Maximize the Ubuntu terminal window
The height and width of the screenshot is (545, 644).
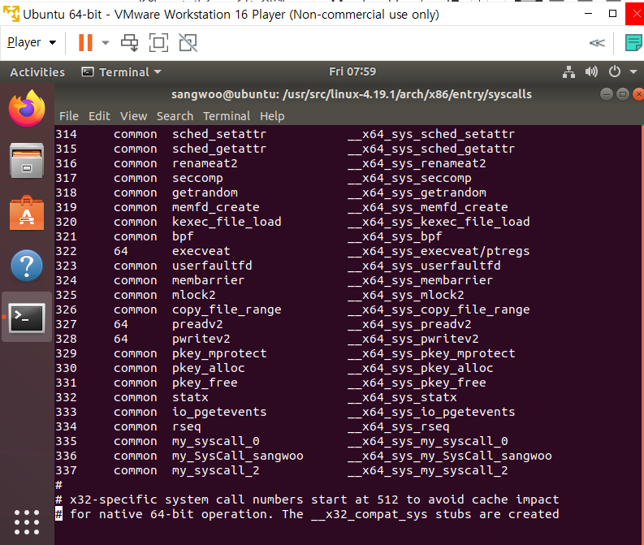point(623,94)
